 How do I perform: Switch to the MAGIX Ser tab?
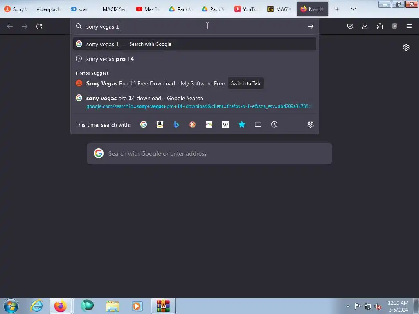point(114,9)
